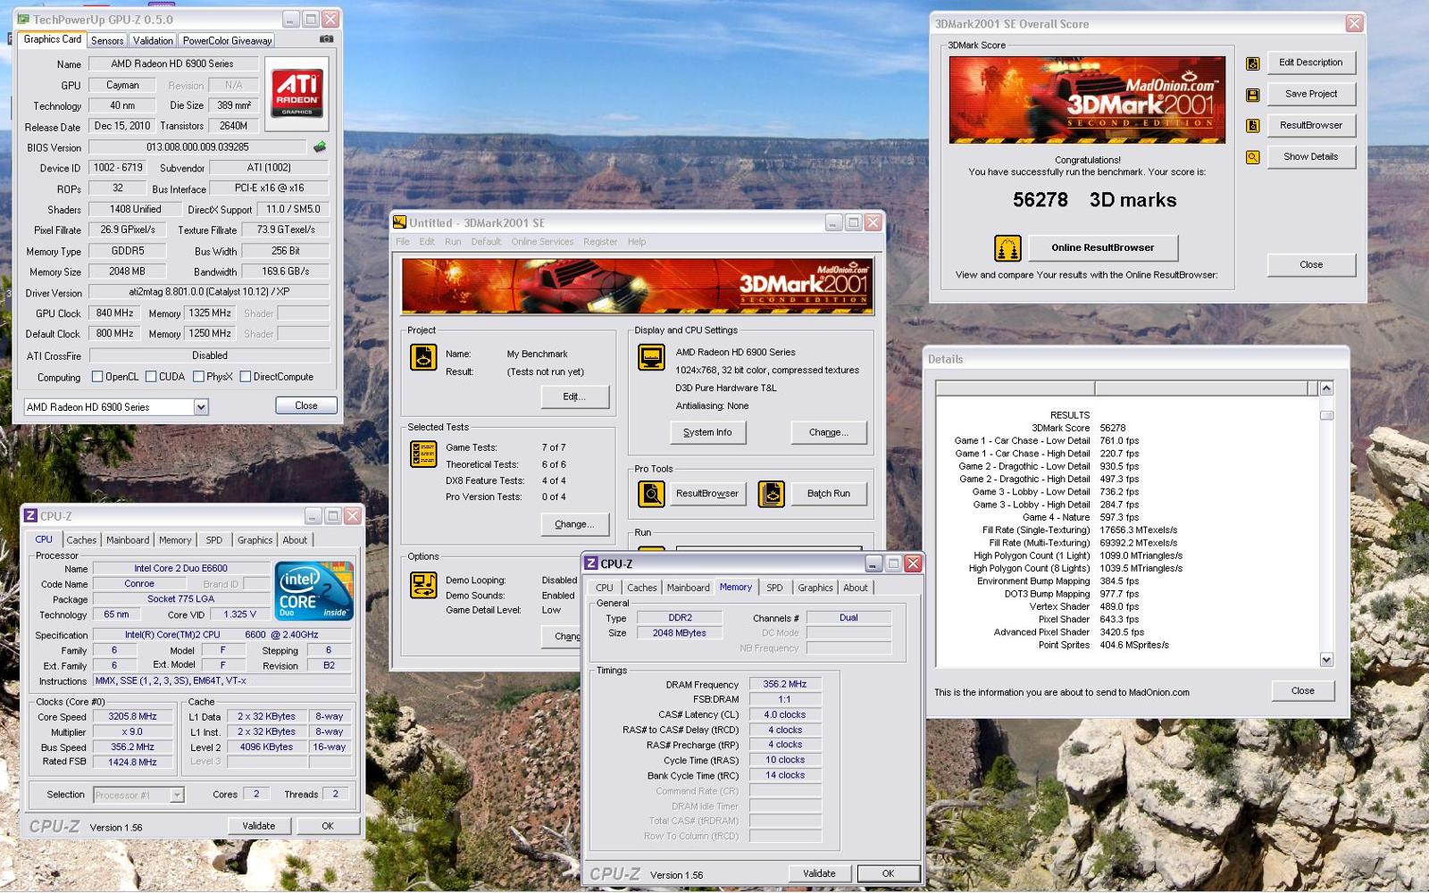Select the Caches tab in left CPU-Z

click(81, 540)
